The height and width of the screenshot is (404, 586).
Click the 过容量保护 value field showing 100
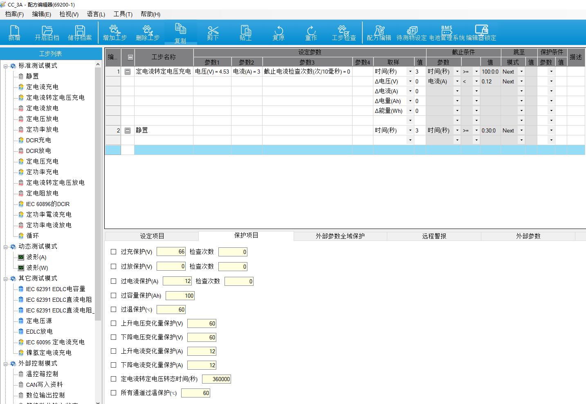click(180, 296)
